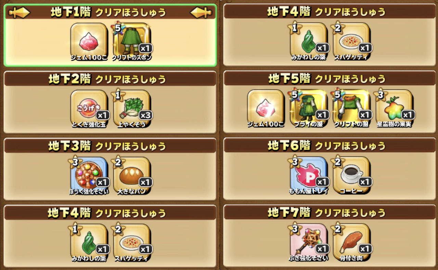Select the ぶき強化そざい weapon material item
Screen dimensions: 438x270
click(x=309, y=243)
